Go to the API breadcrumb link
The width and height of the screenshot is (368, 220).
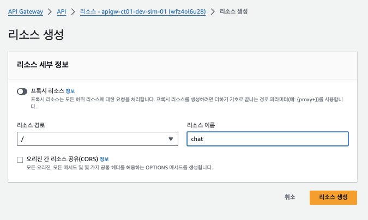point(62,11)
